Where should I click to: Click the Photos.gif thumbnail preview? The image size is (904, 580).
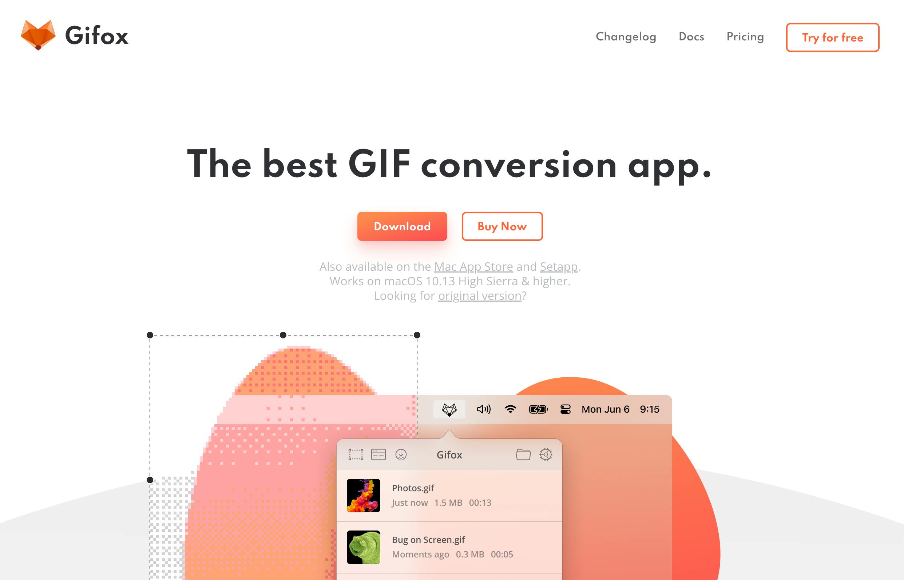point(363,495)
